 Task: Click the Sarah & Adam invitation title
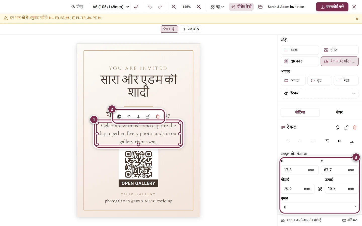[286, 7]
